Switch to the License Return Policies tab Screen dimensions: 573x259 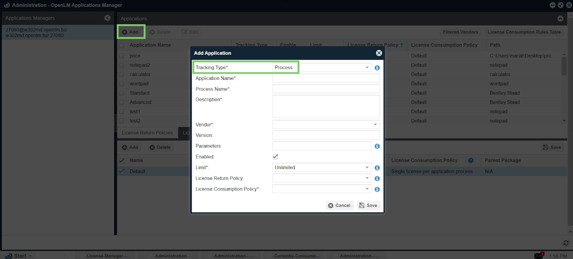pos(147,132)
